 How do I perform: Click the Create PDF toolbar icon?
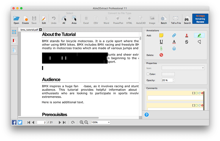click(x=25, y=20)
